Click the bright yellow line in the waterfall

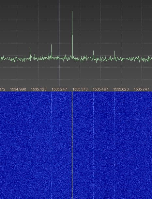pos(72,145)
